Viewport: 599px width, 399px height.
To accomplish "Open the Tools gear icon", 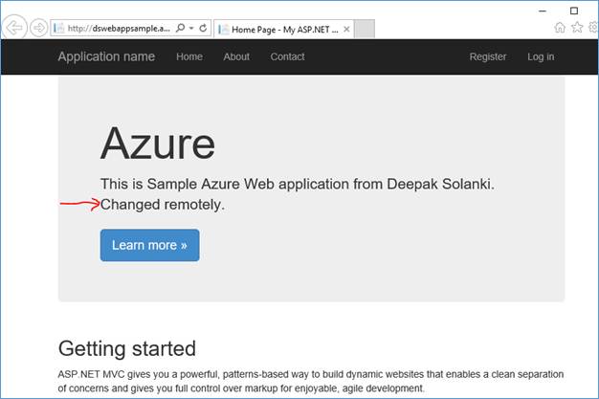I will (592, 29).
